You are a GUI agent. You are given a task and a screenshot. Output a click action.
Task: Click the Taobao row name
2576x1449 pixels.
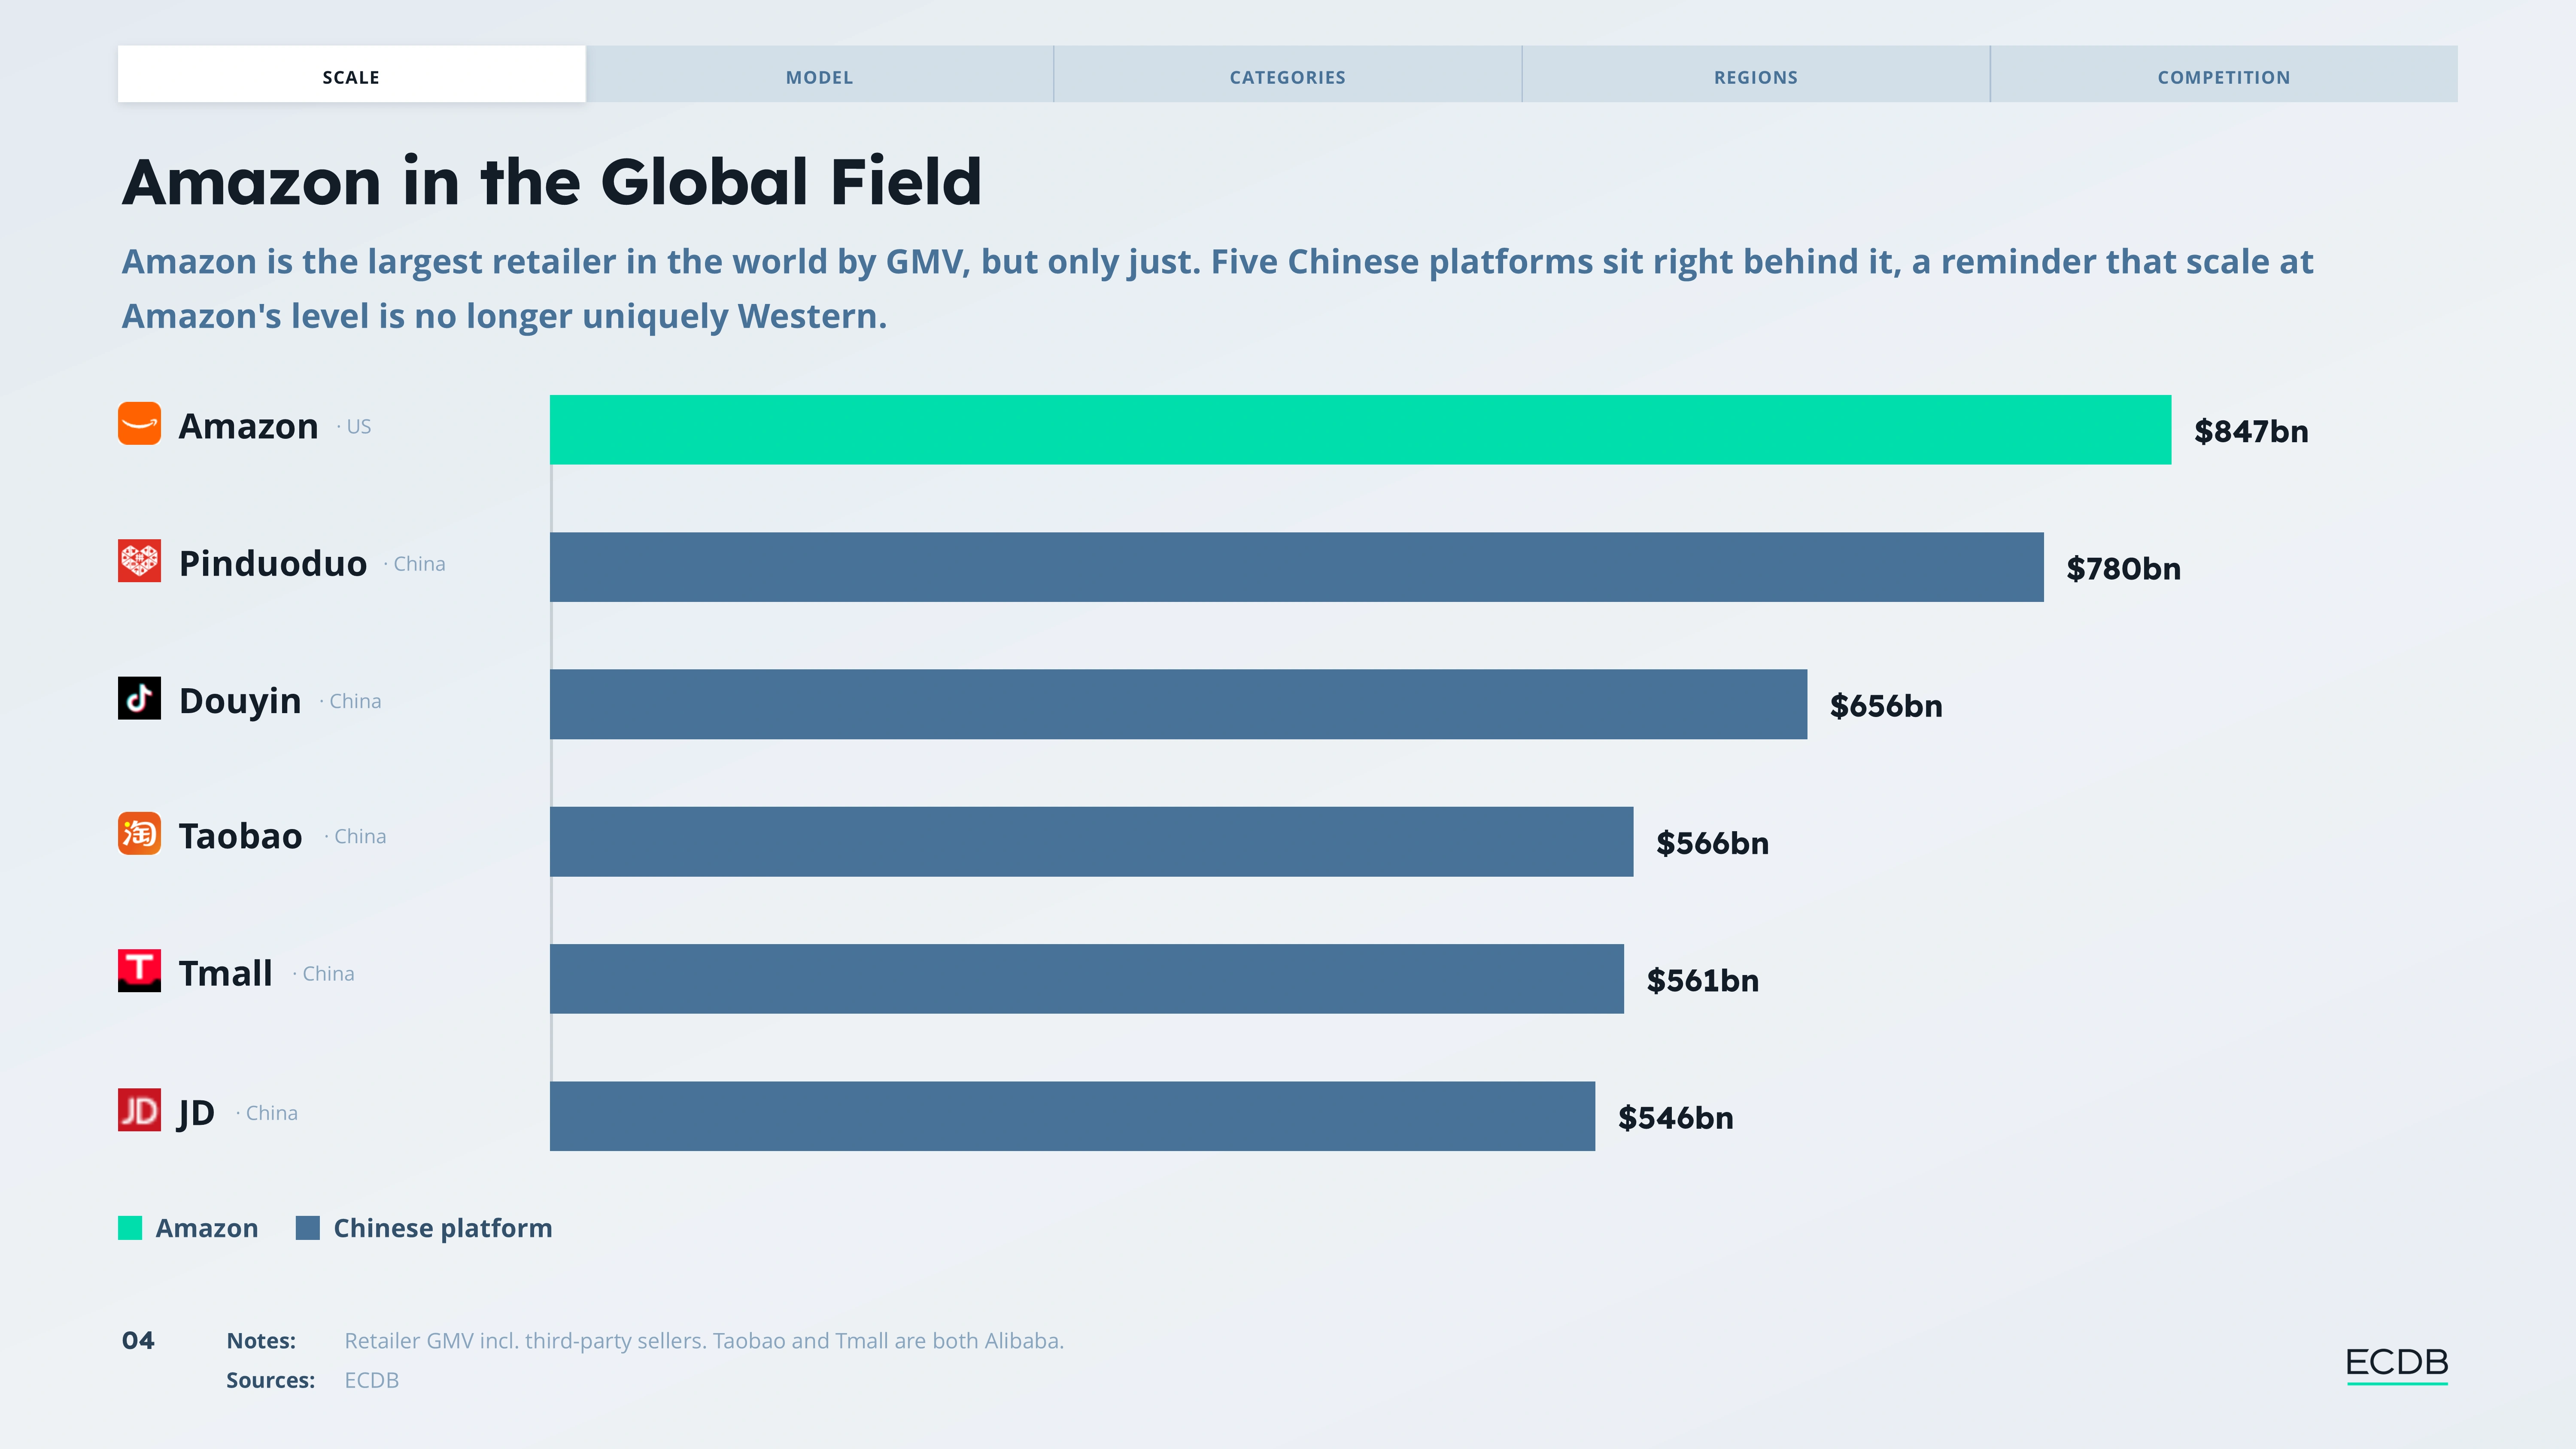pos(240,836)
